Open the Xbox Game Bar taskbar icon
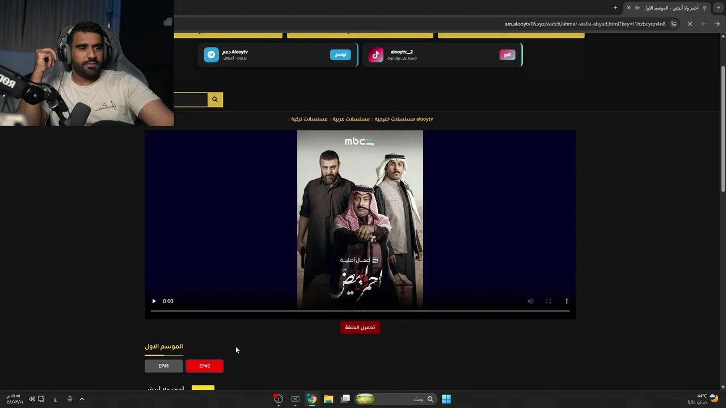 [295, 399]
